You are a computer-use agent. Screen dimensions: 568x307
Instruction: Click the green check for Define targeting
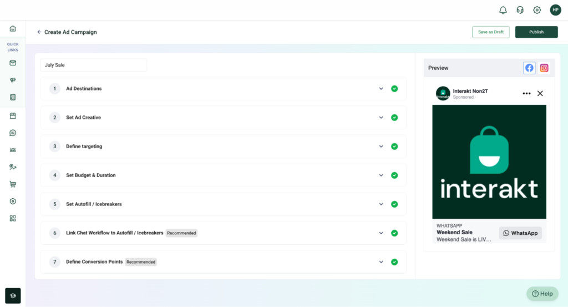(x=394, y=147)
